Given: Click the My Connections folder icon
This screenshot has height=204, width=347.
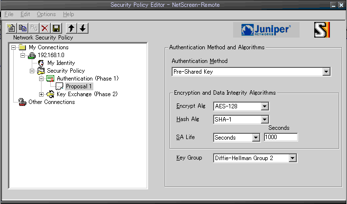Looking at the screenshot, I should tap(22, 47).
